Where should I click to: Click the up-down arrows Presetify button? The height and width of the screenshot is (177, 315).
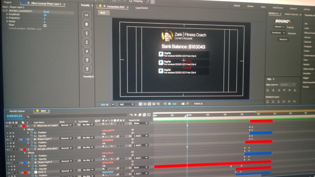(87, 25)
